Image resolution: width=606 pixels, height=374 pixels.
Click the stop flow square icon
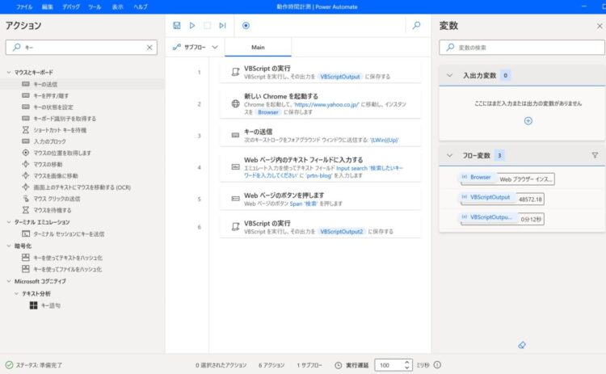tap(207, 26)
